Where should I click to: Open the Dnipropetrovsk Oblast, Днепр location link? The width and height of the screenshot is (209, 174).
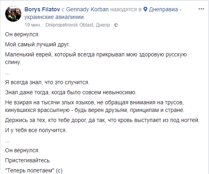pos(78,25)
